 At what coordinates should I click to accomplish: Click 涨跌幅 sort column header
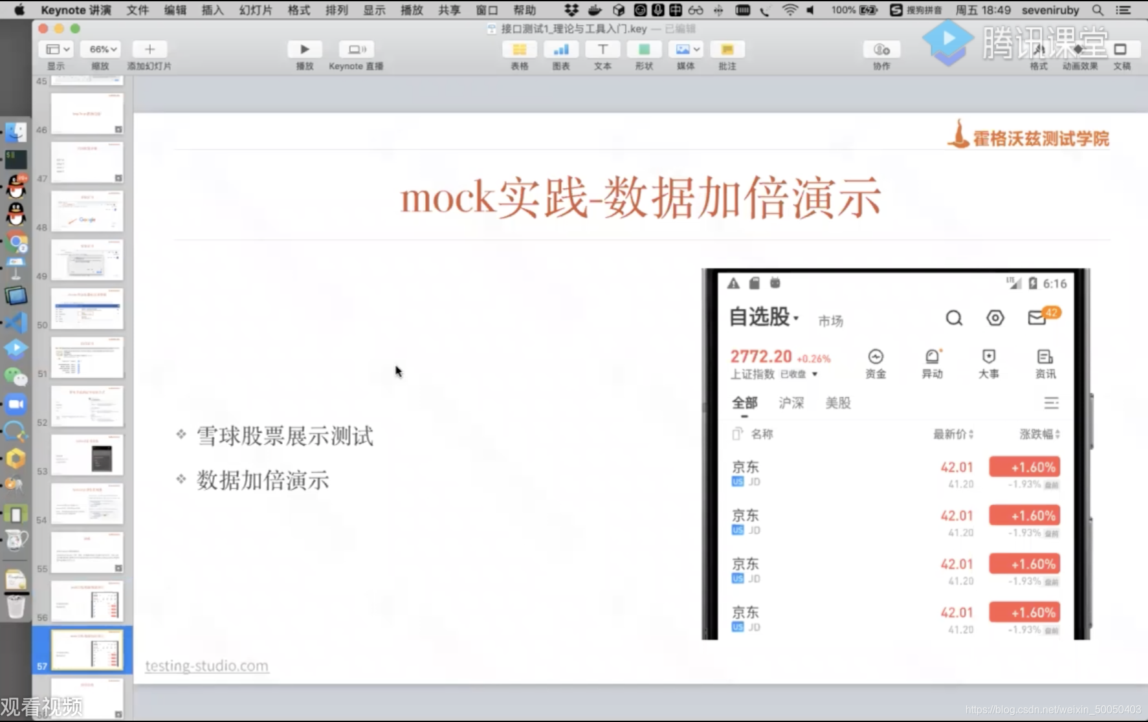(1040, 434)
